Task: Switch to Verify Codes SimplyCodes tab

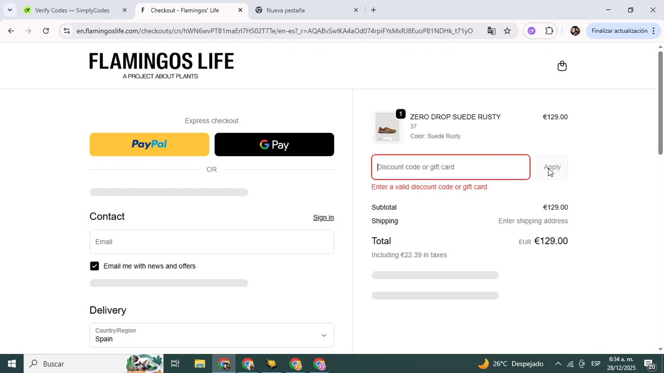Action: pyautogui.click(x=73, y=10)
